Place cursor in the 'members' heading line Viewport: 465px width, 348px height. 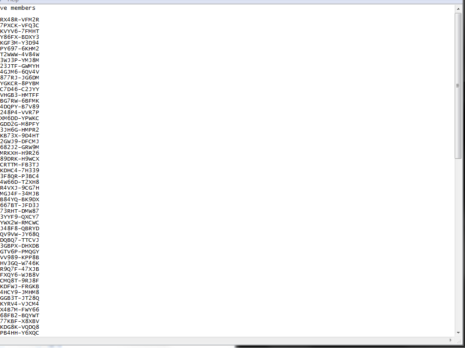click(18, 8)
